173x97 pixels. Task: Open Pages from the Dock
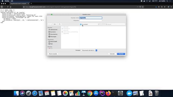[x=71, y=93]
